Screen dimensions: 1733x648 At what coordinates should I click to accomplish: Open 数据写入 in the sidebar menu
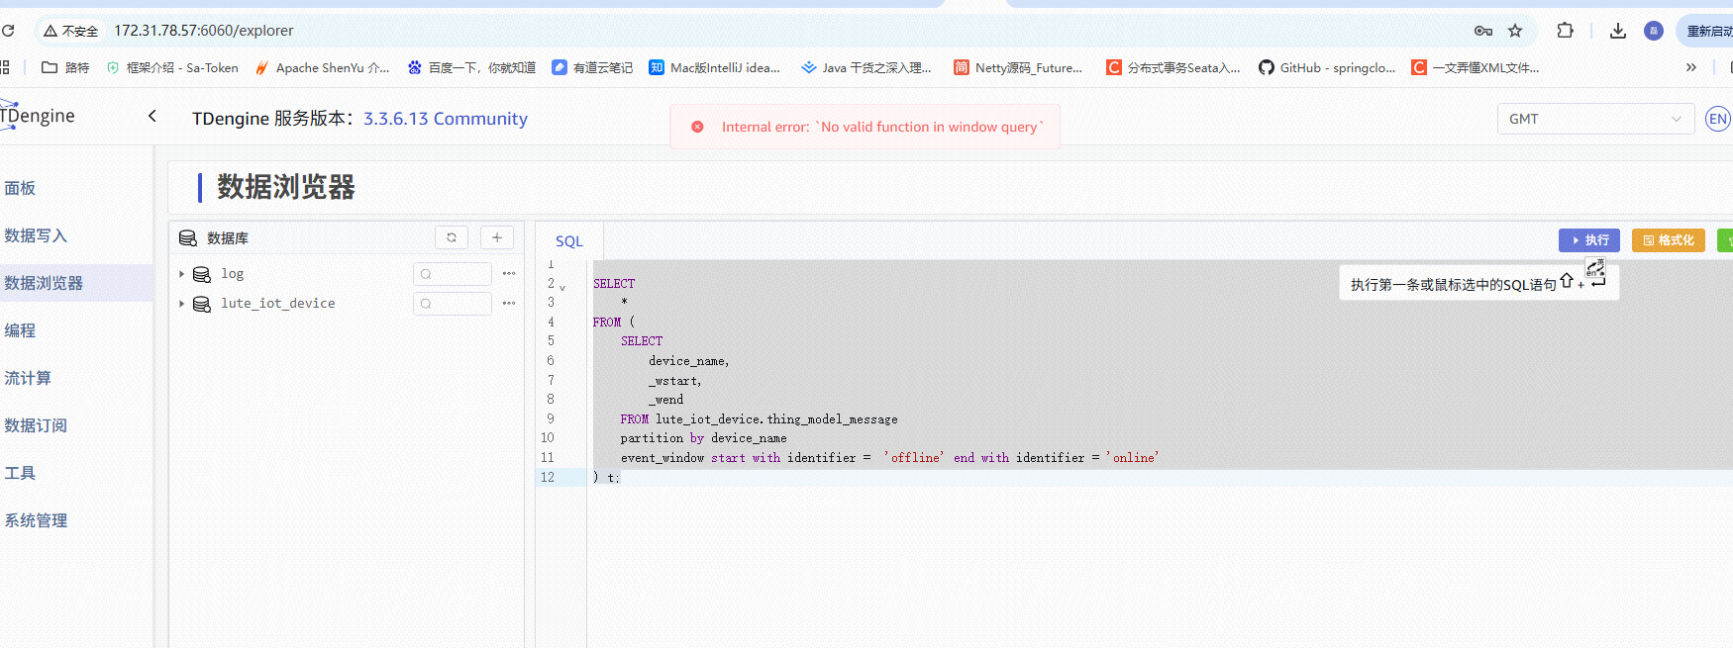click(36, 235)
